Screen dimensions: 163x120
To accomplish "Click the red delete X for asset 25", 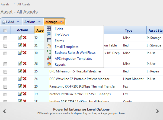I will point(25,71).
